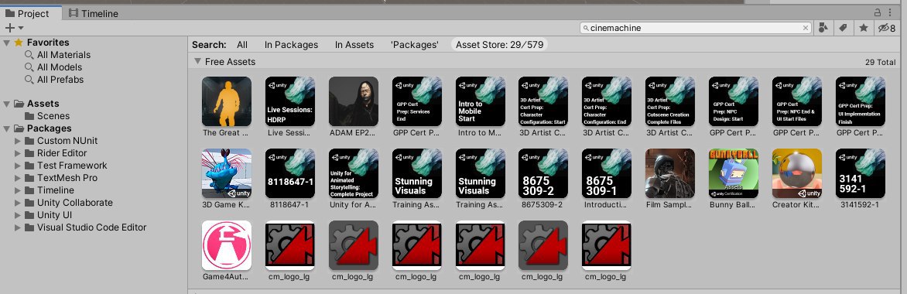Collapse the Free Assets section
This screenshot has height=294, width=907.
(198, 61)
